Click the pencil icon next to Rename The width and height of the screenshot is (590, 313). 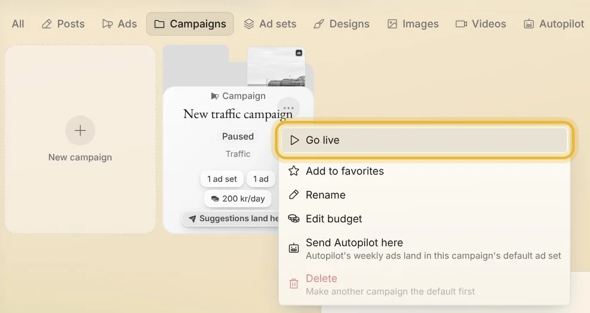[x=294, y=194]
